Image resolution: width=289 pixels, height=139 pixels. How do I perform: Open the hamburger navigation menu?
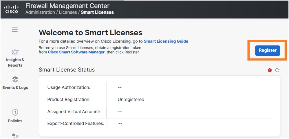tap(15, 30)
